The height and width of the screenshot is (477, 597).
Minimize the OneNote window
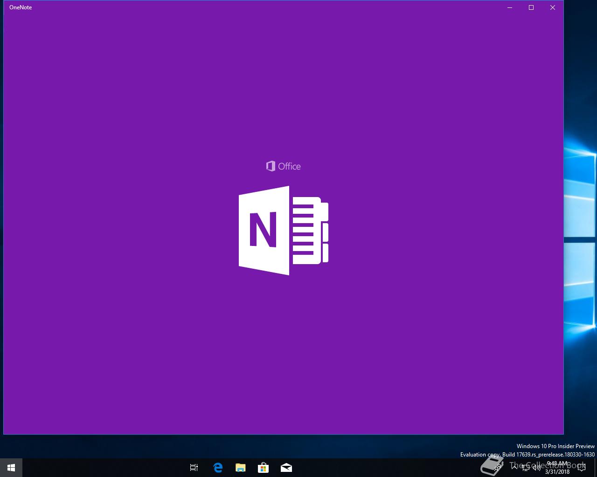[510, 7]
